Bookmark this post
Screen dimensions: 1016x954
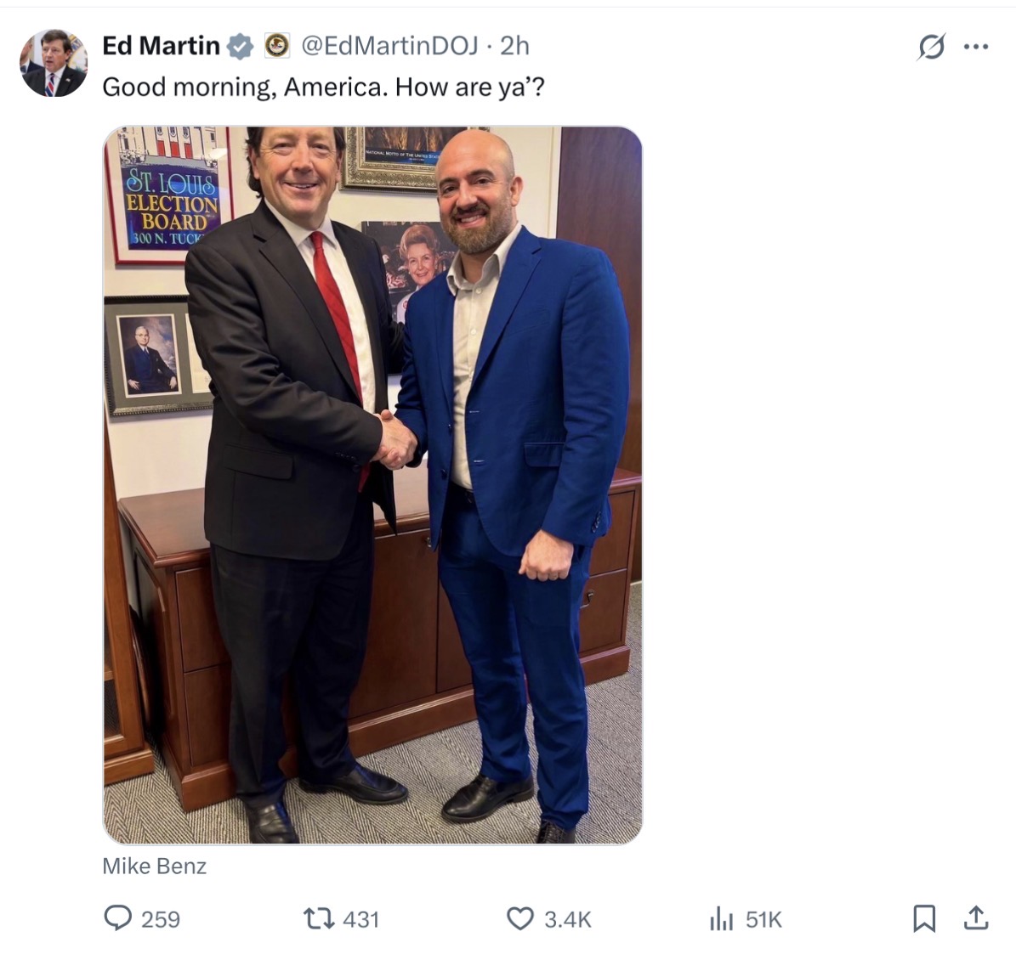[924, 917]
